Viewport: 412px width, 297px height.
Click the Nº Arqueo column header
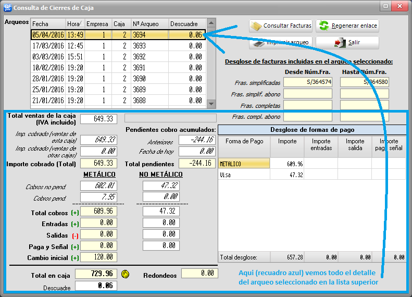click(x=150, y=24)
